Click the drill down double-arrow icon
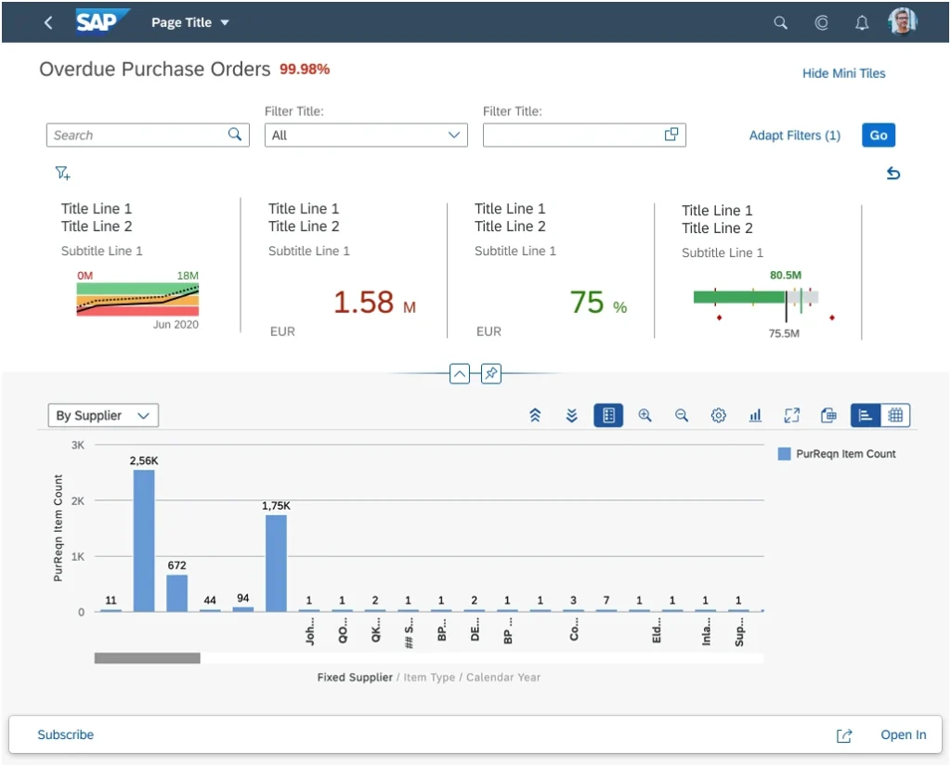The image size is (951, 765). [x=571, y=416]
